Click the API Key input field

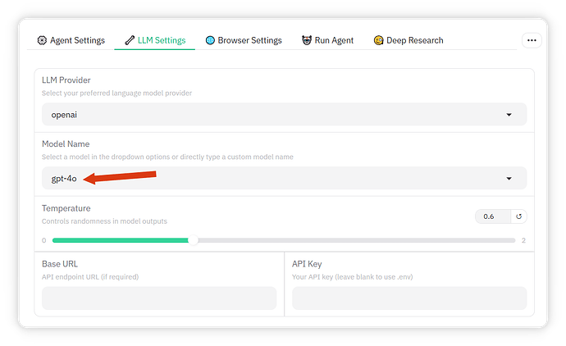pyautogui.click(x=409, y=298)
